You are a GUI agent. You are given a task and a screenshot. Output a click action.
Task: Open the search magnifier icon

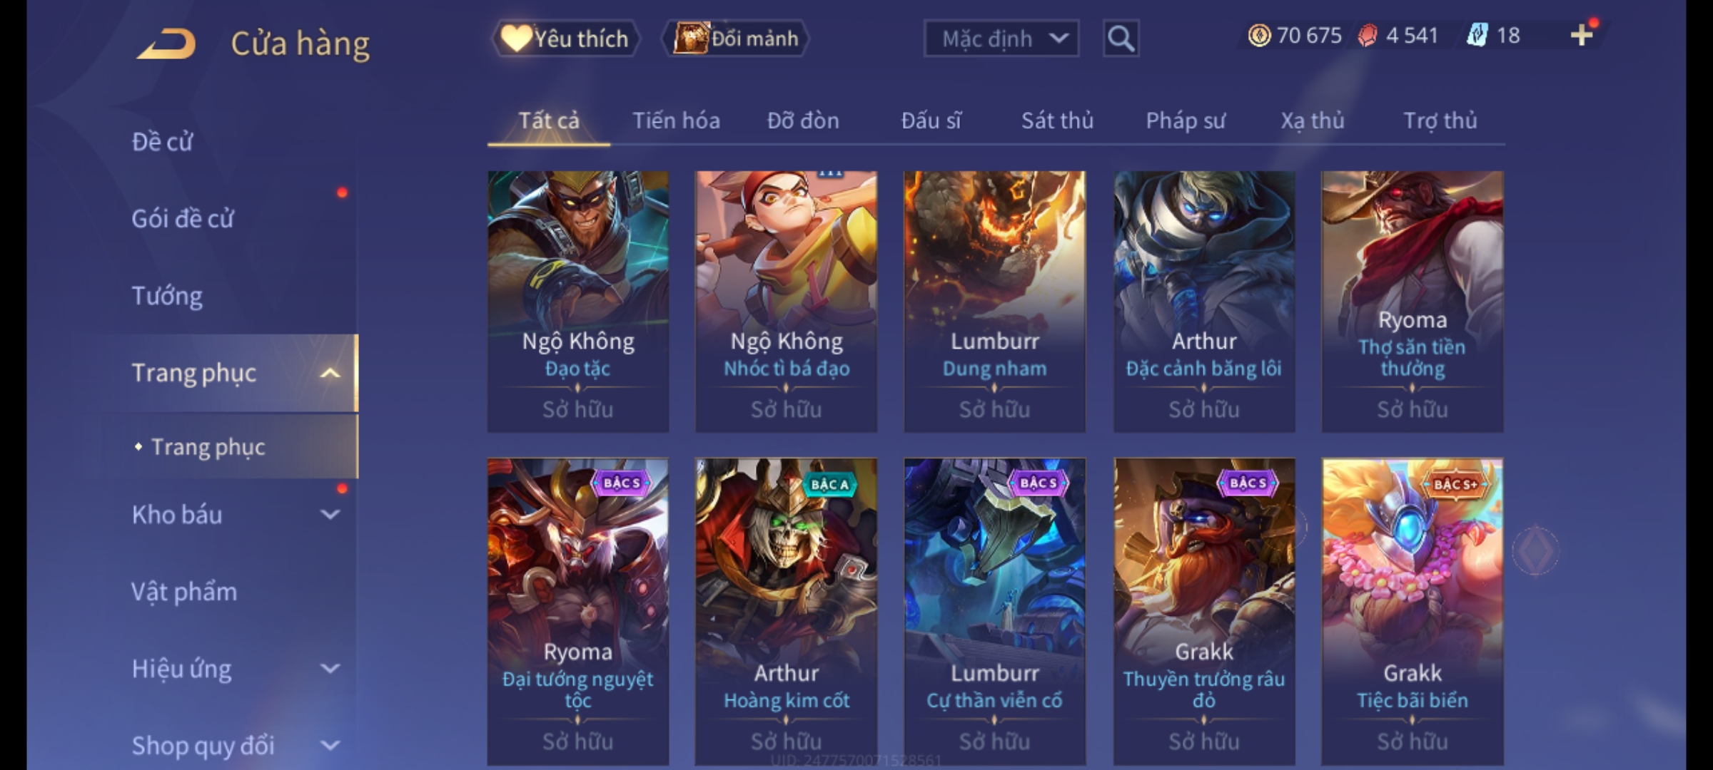[1121, 38]
